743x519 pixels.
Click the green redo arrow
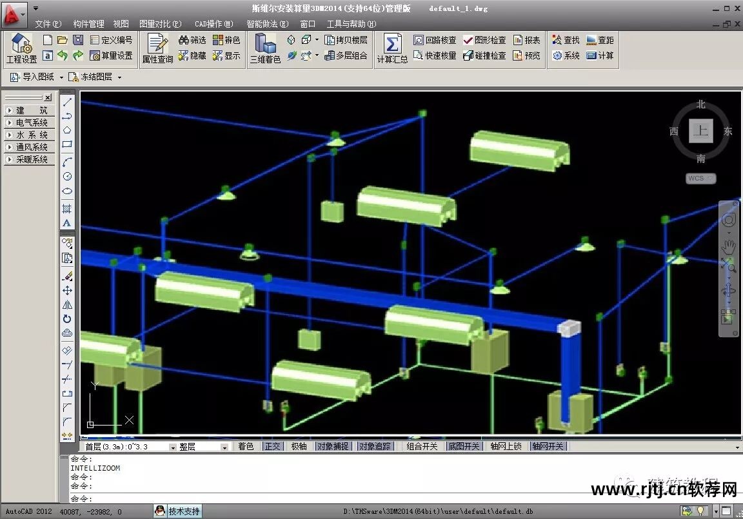click(78, 55)
